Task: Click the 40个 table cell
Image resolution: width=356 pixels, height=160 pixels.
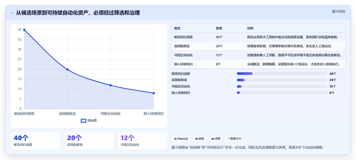Action: [x=219, y=37]
